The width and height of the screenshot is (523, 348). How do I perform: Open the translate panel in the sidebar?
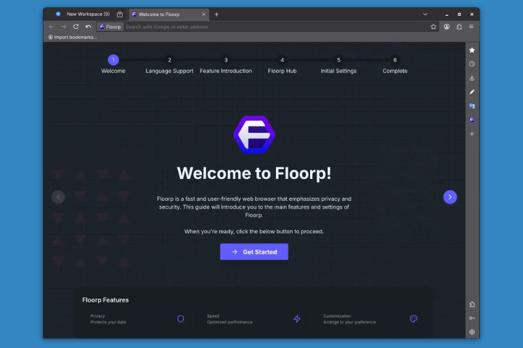click(x=471, y=106)
